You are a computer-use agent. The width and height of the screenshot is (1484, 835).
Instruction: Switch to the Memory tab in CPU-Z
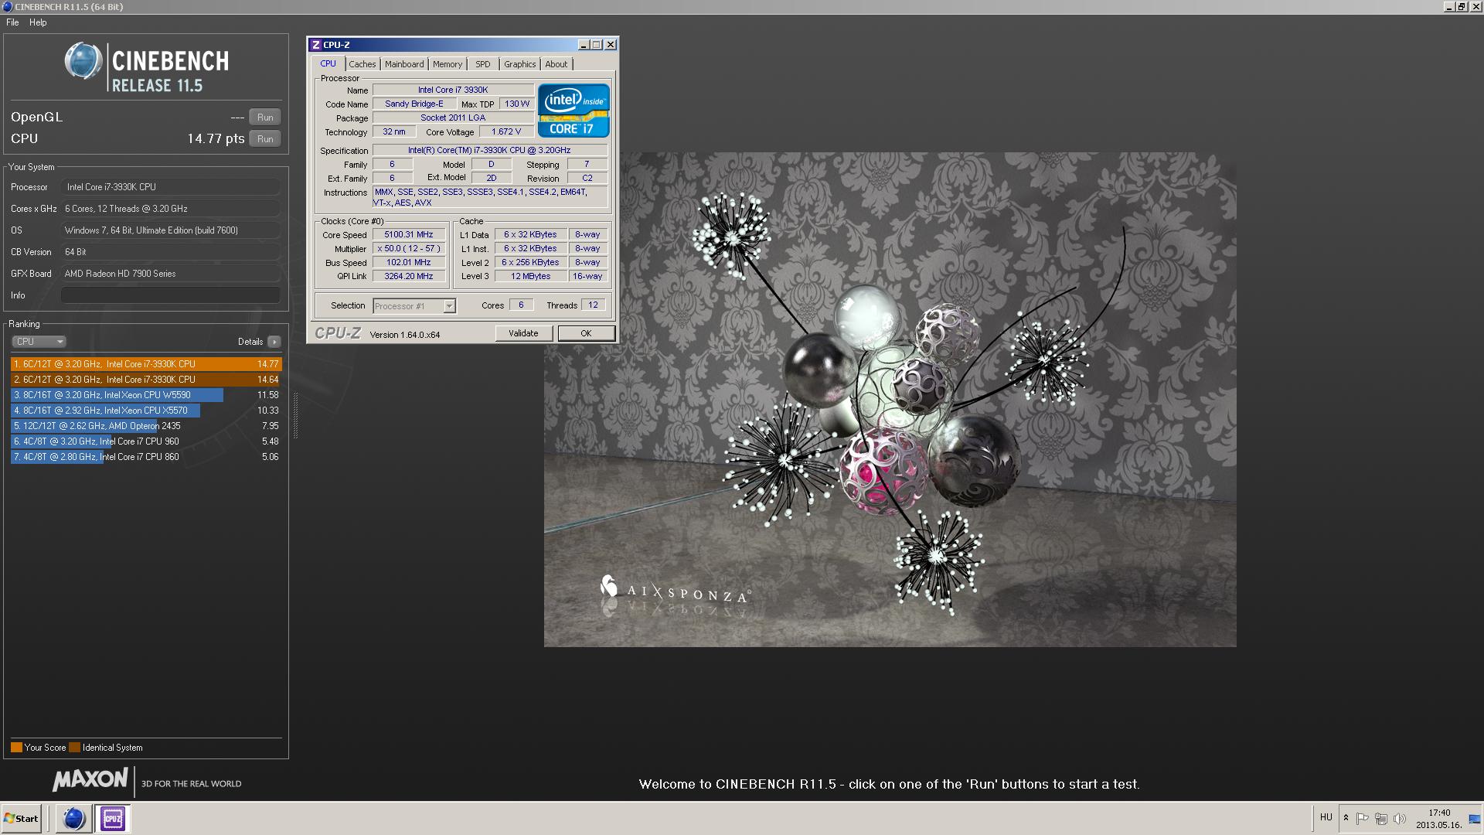point(447,64)
